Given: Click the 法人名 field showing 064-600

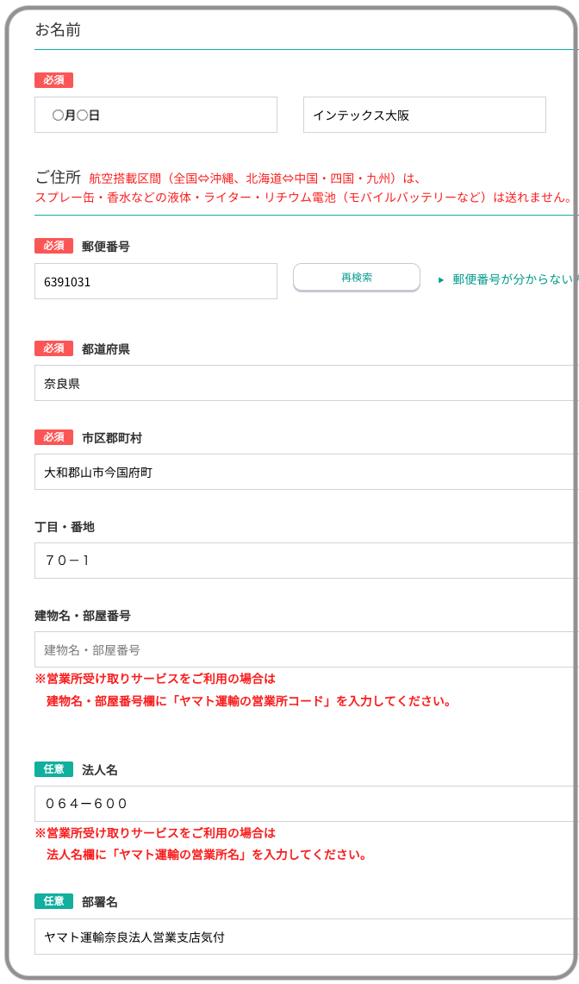Looking at the screenshot, I should tap(306, 804).
